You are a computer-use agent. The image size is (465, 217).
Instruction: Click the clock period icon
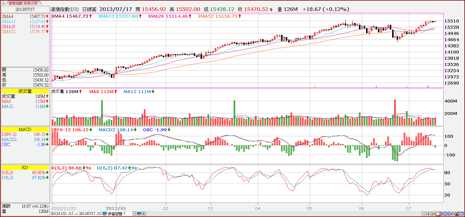(438, 214)
